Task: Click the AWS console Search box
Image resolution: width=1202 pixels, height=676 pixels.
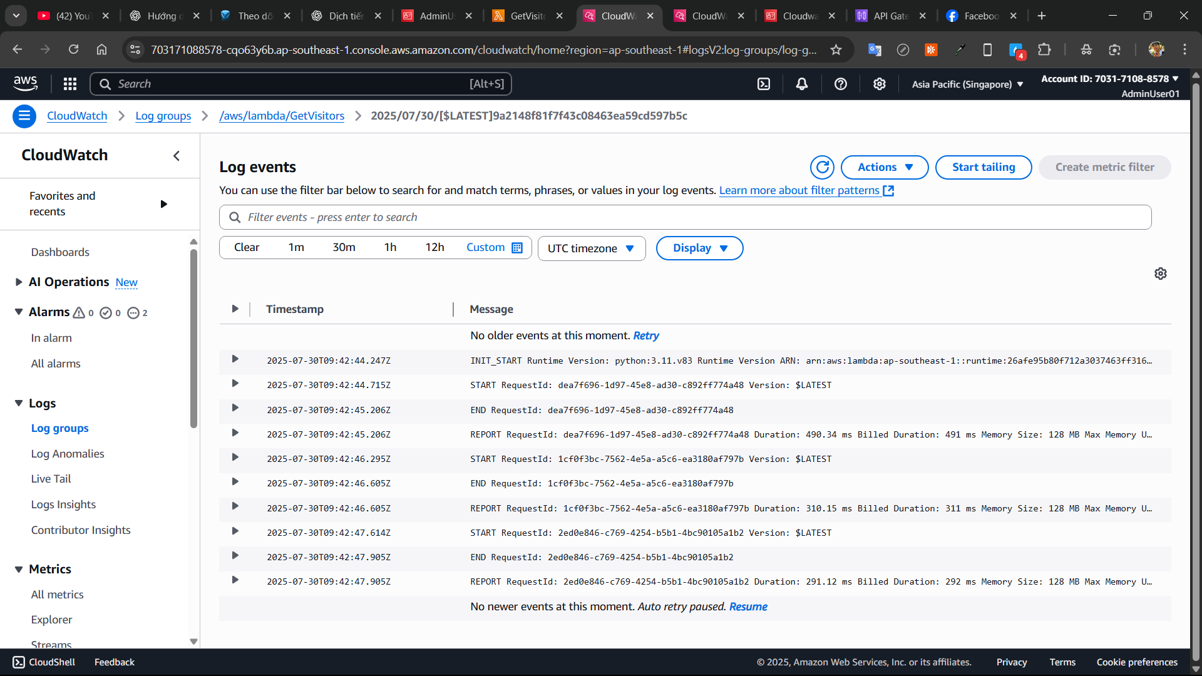Action: tap(300, 84)
